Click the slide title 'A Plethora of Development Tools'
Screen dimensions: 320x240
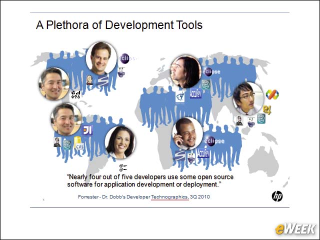tap(119, 25)
